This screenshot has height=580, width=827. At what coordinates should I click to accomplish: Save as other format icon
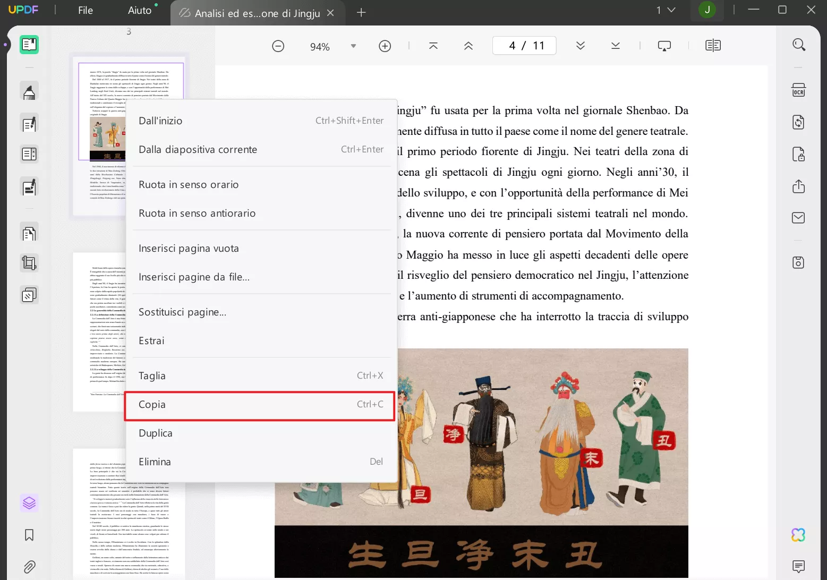click(x=798, y=262)
